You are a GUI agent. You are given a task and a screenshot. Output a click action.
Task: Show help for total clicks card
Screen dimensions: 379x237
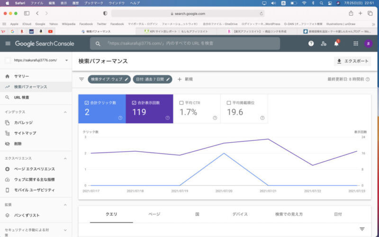click(120, 118)
